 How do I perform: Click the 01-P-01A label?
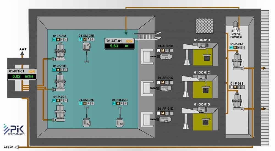point(237,44)
